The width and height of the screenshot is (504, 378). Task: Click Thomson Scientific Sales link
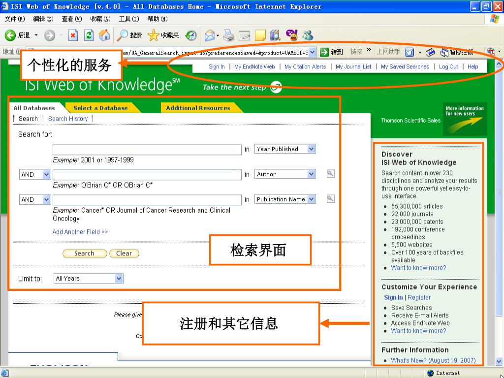pos(411,120)
